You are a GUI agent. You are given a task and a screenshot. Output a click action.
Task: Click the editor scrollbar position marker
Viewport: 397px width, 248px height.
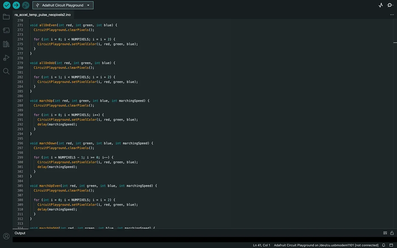coord(395,43)
